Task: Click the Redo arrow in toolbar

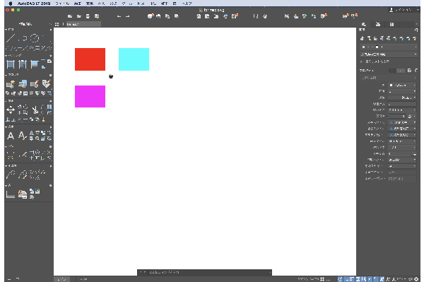Action: coord(128,16)
